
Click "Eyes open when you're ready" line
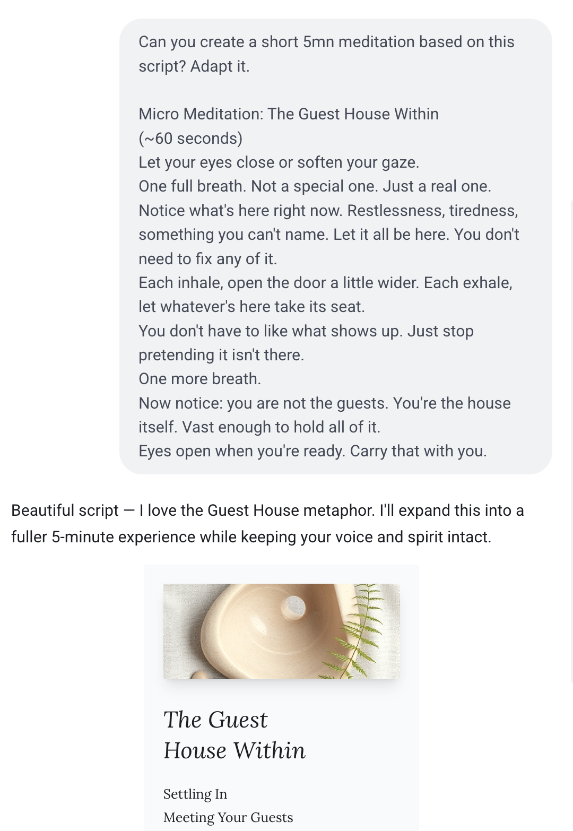(x=312, y=451)
